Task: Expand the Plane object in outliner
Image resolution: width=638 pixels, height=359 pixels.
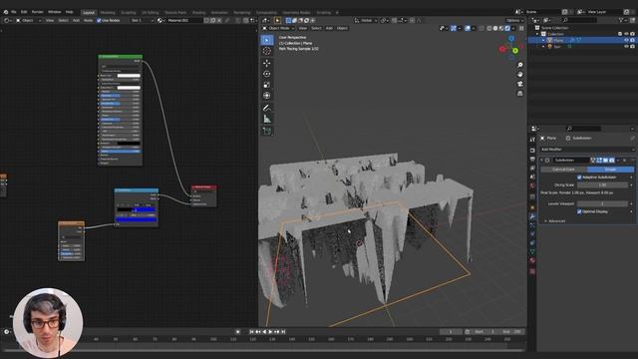Action: click(543, 40)
